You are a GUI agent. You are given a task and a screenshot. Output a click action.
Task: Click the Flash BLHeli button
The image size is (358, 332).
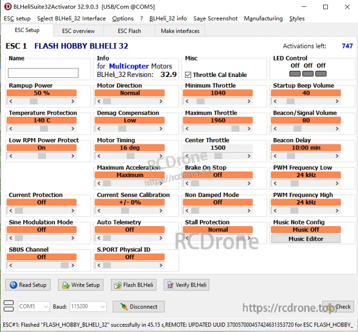tap(133, 285)
